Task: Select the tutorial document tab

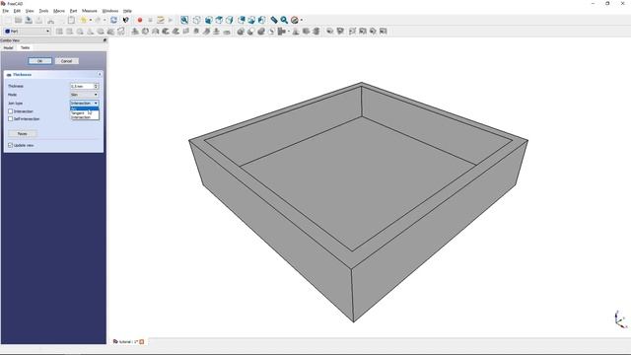Action: [x=128, y=342]
